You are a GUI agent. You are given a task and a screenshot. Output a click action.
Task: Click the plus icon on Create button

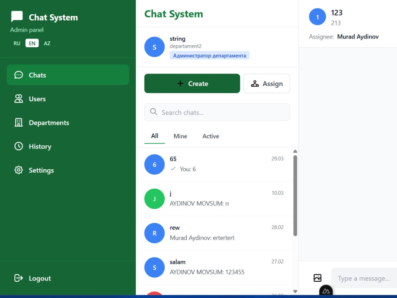[x=180, y=83]
